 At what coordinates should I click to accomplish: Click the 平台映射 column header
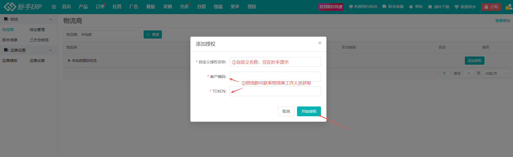(x=349, y=47)
